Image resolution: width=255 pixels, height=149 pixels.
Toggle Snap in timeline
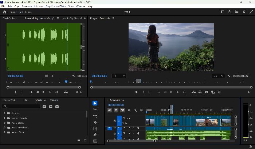(116, 110)
